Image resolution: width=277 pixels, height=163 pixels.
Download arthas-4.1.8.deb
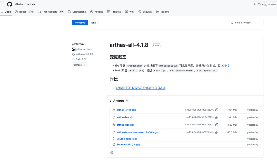(x=126, y=110)
